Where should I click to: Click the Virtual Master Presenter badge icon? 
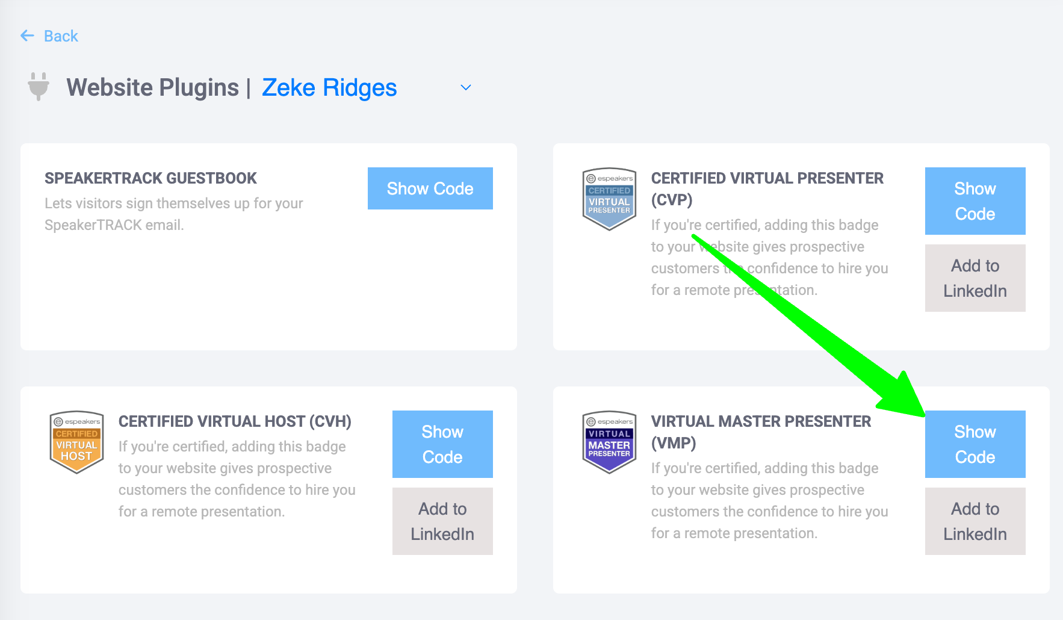tap(609, 442)
